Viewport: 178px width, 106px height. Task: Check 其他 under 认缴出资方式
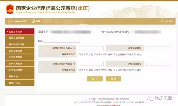[x=135, y=54]
